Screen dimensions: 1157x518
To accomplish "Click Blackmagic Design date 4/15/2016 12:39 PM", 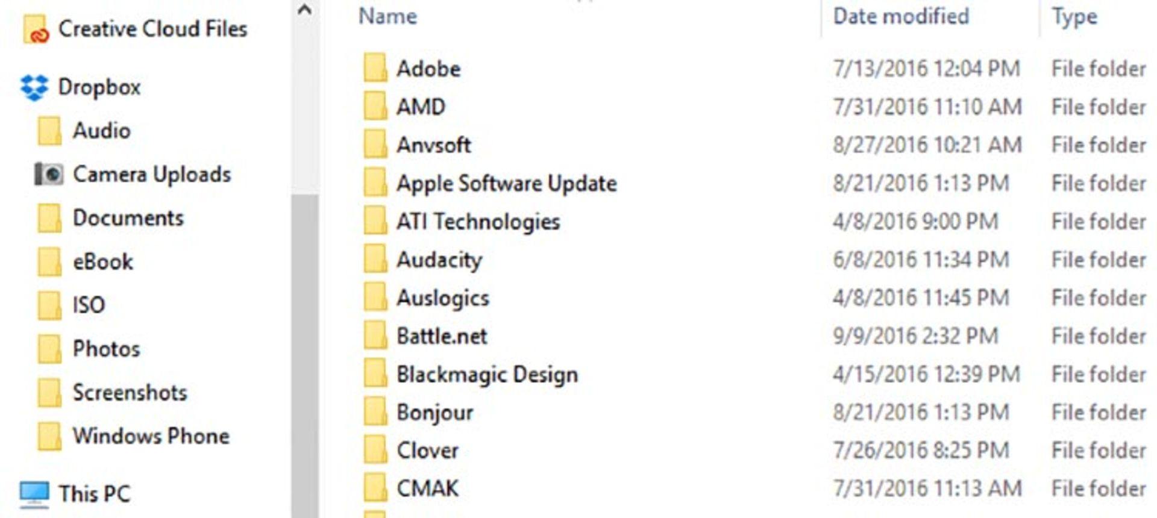I will pos(926,374).
